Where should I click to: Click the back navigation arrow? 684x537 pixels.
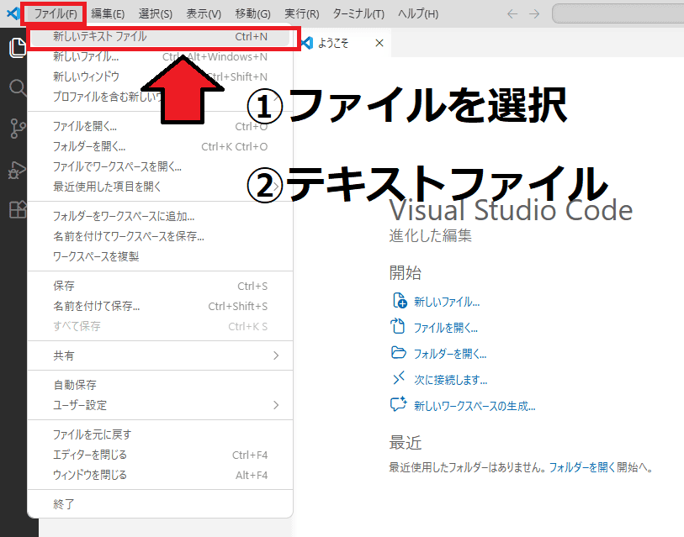513,14
